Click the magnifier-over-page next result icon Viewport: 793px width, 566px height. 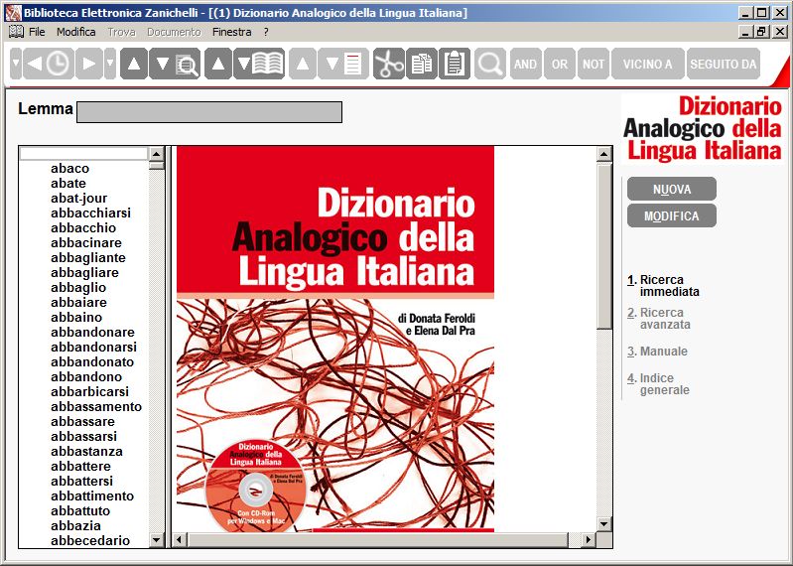point(185,65)
